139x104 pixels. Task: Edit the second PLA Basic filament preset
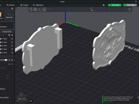12,42
